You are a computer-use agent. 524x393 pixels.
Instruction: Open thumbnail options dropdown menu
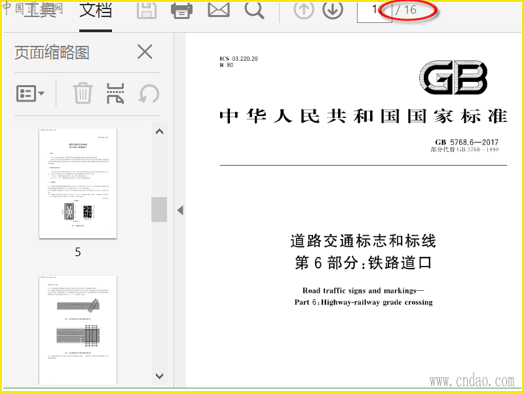(x=30, y=93)
